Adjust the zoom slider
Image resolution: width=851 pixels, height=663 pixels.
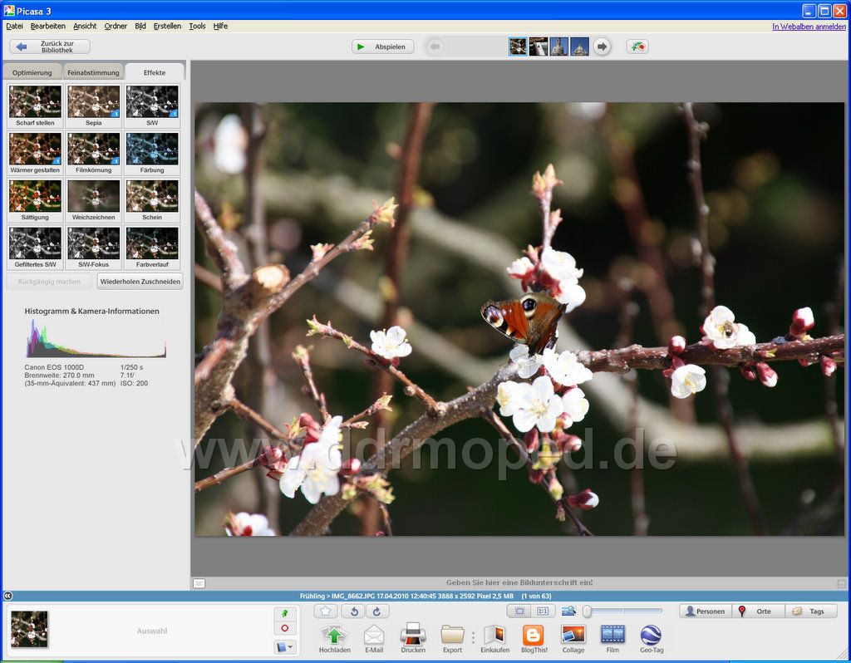click(x=588, y=611)
